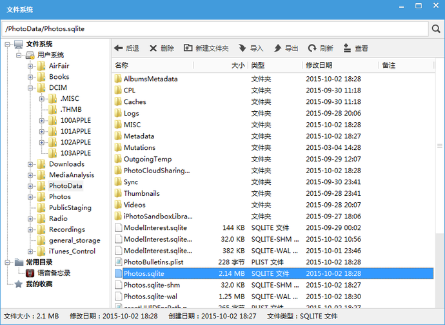The width and height of the screenshot is (445, 325).
Task: Select the OutgoingTemp folder name
Action: click(148, 159)
